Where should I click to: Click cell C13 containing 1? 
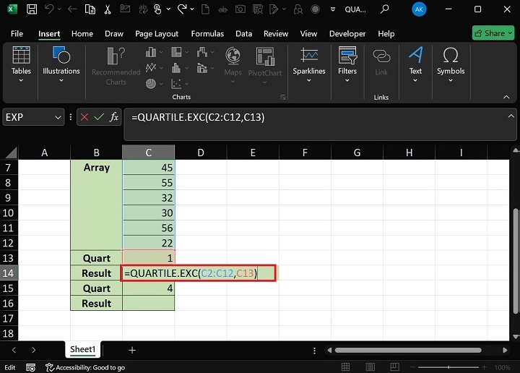pyautogui.click(x=149, y=258)
